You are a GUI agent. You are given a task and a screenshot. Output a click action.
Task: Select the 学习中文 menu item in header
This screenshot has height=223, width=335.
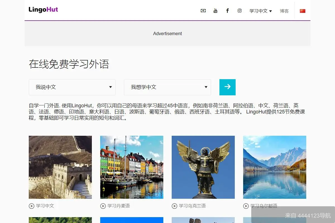click(x=258, y=11)
